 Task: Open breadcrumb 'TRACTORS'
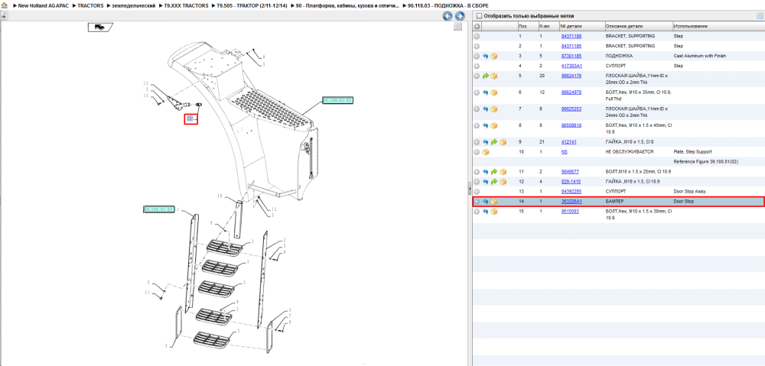[x=90, y=5]
